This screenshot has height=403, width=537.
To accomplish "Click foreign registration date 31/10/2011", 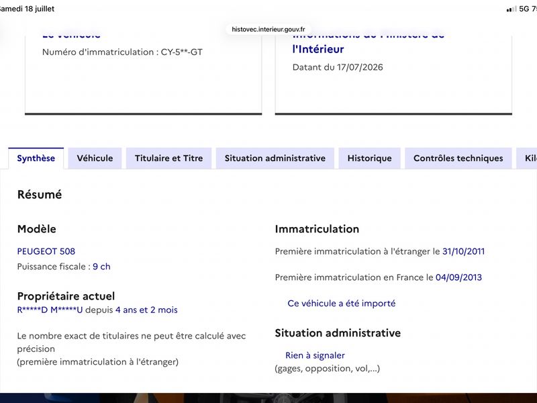I will pyautogui.click(x=464, y=251).
